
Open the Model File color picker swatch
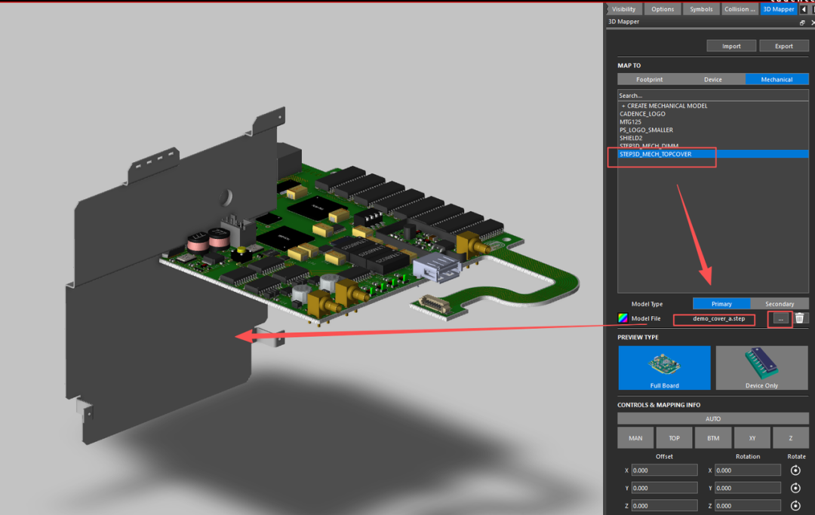(623, 318)
